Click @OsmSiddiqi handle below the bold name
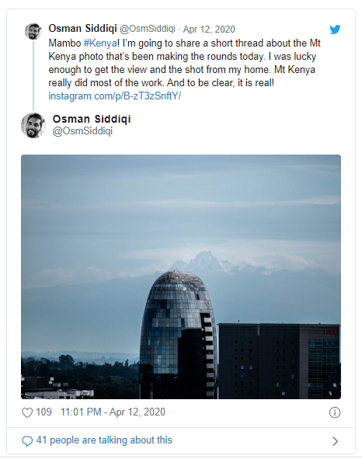362x459 pixels. pos(82,130)
